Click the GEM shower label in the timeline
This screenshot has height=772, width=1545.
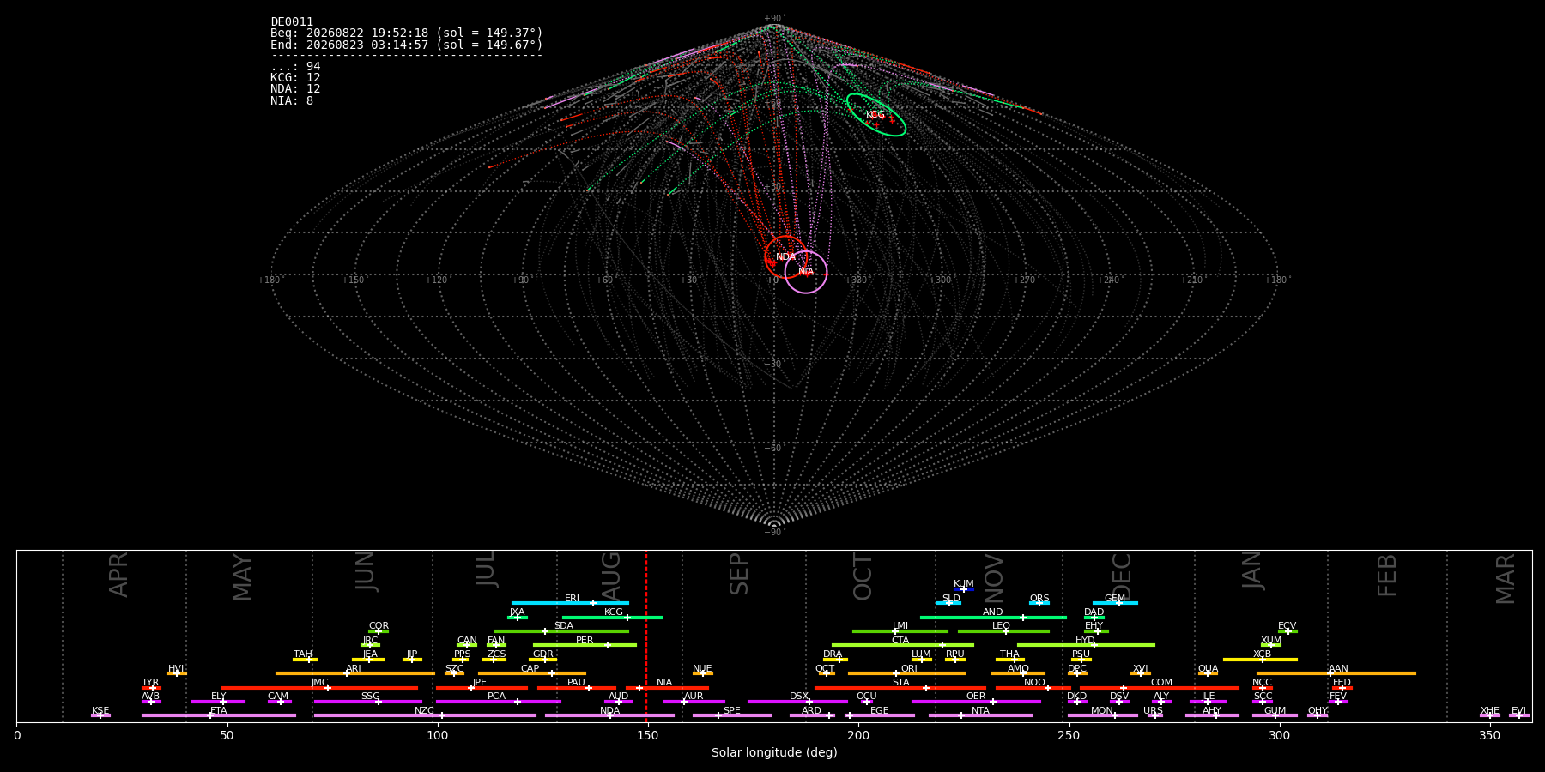(1115, 599)
